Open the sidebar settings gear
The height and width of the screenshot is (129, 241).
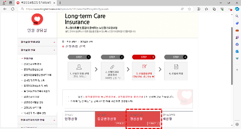click(237, 124)
